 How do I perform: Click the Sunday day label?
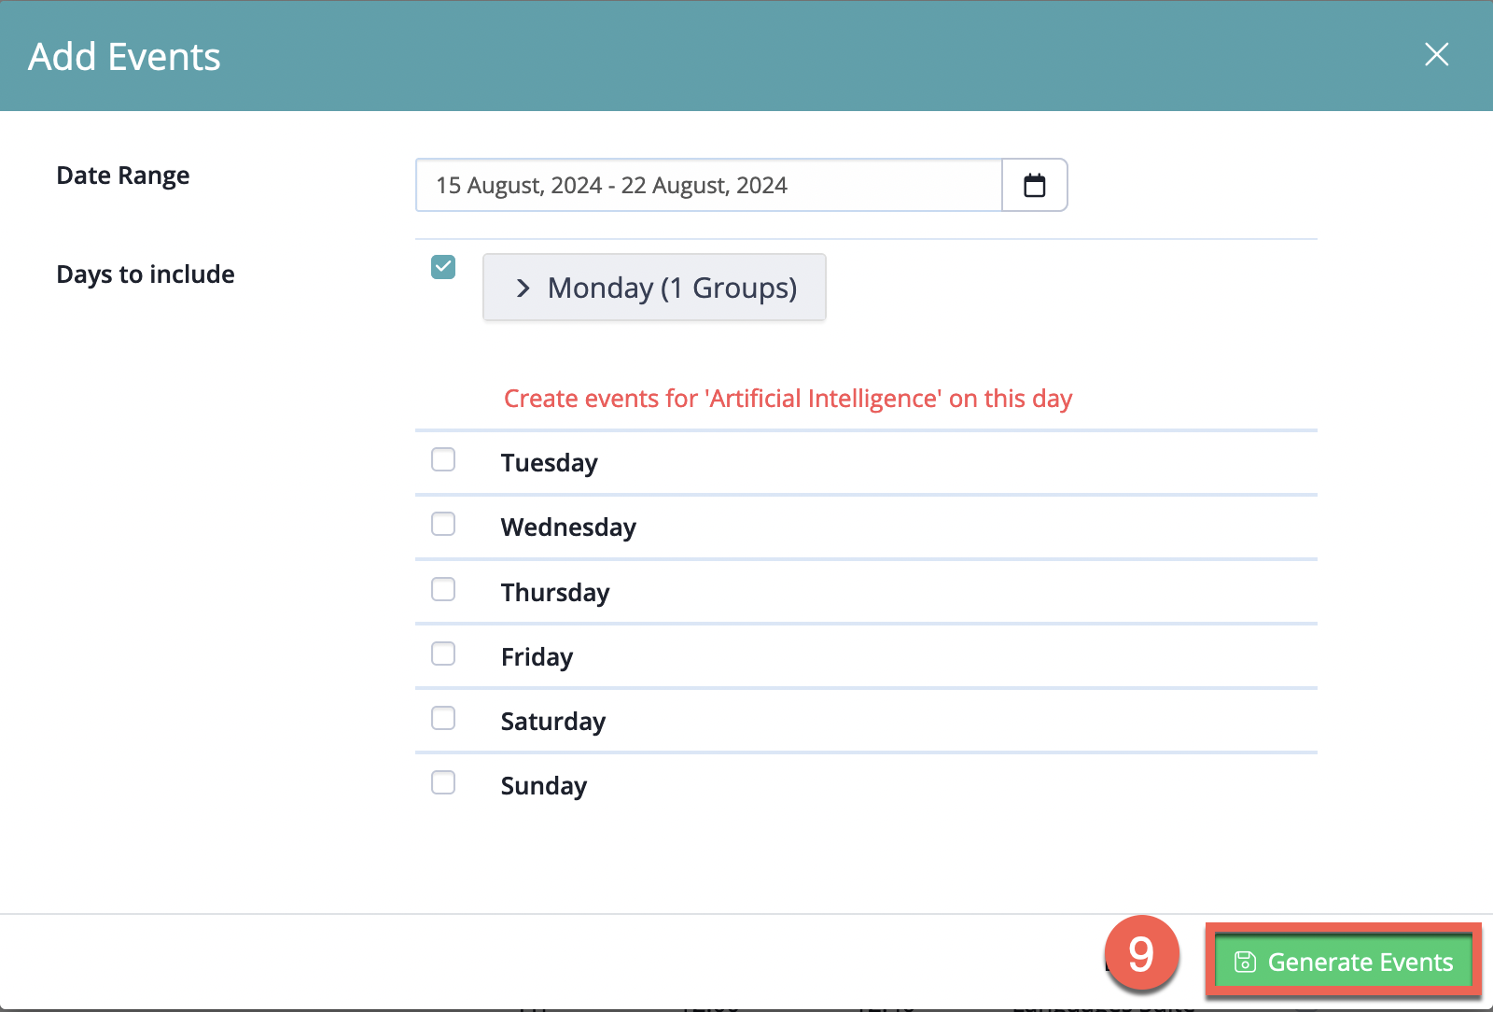tap(544, 786)
